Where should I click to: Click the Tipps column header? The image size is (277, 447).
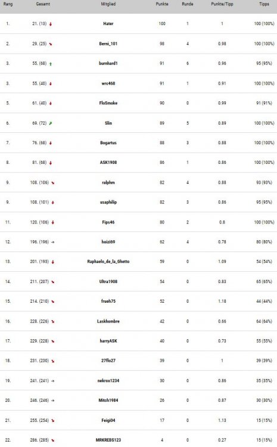264,4
